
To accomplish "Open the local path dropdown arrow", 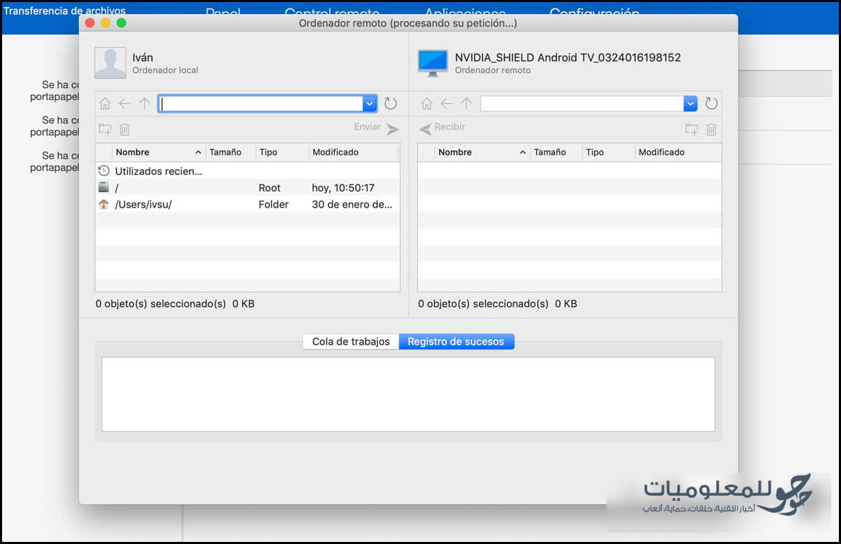I will pos(370,104).
